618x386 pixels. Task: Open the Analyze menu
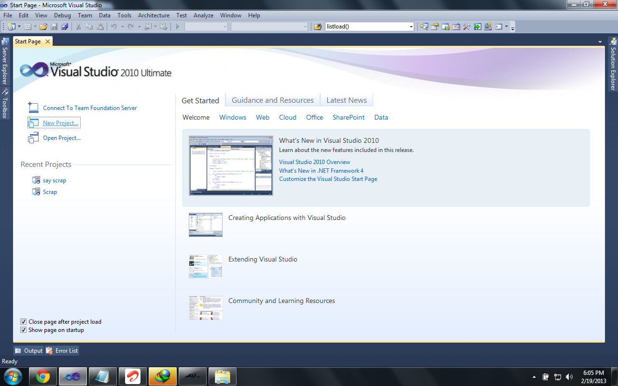pos(203,15)
